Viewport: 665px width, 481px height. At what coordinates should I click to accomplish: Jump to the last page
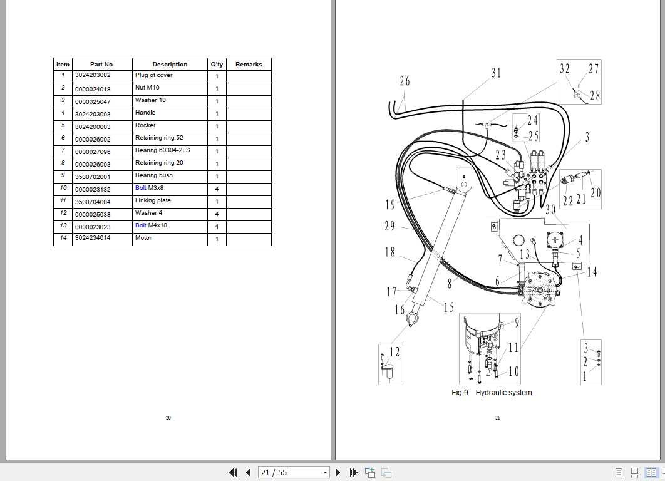tap(353, 472)
